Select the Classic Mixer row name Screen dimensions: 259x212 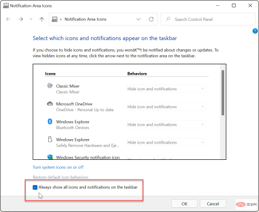tap(68, 86)
